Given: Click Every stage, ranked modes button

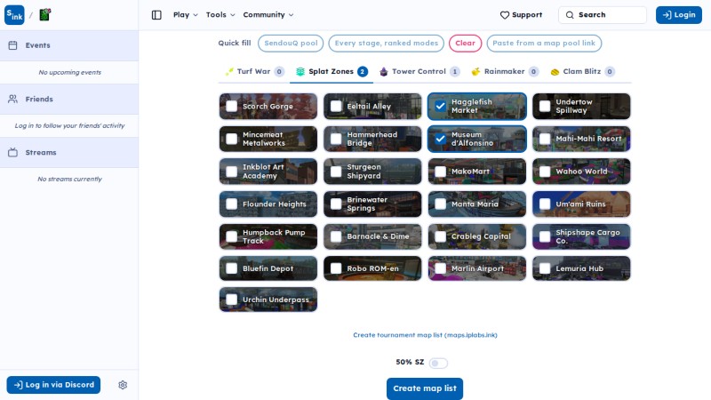Looking at the screenshot, I should click(387, 43).
